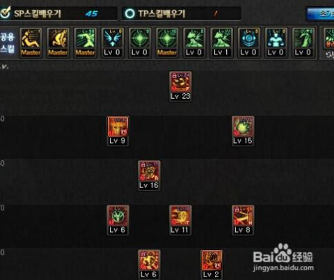This screenshot has height=280, width=334.
Task: Click the first Master crouching figure skill
Action: click(31, 42)
